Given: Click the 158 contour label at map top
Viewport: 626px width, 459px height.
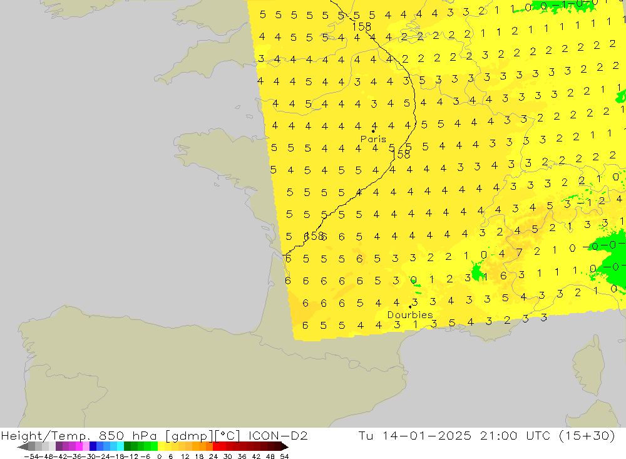Looking at the screenshot, I should coord(361,27).
